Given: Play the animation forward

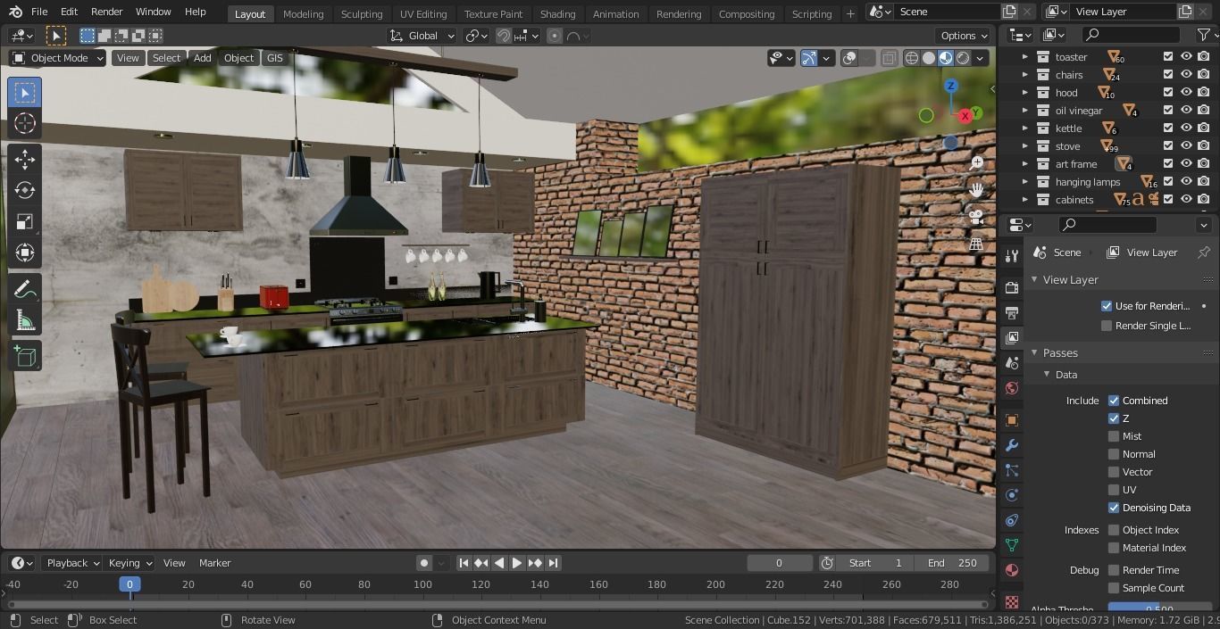Looking at the screenshot, I should coord(516,563).
